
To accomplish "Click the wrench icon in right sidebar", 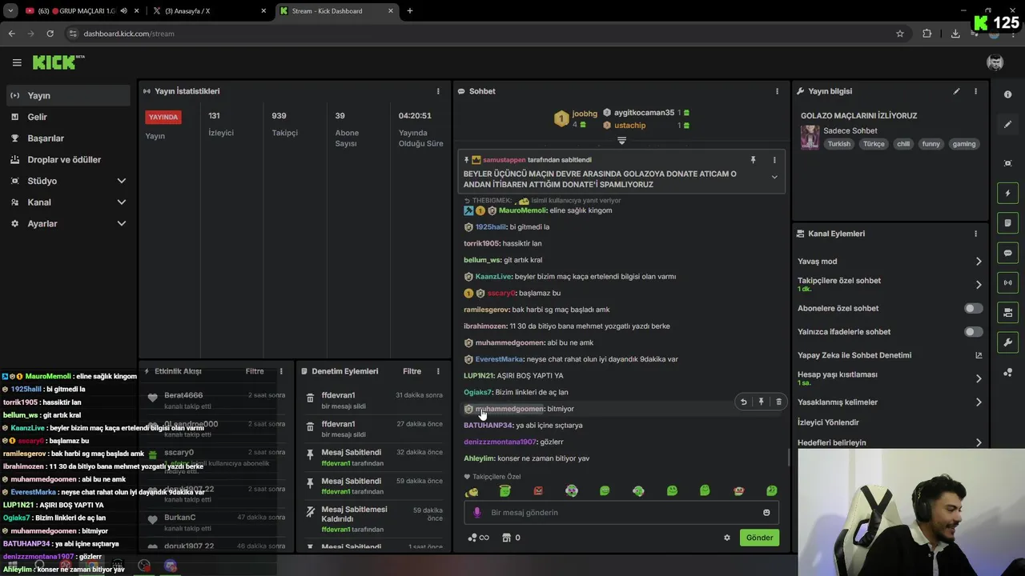I will 1008,342.
